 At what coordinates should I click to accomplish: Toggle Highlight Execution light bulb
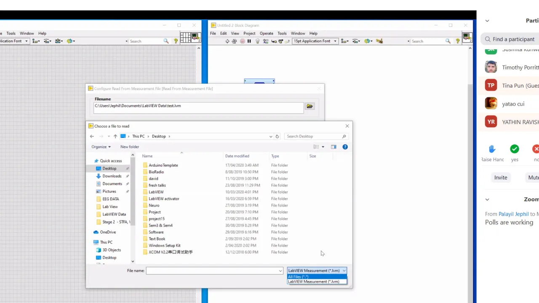(x=258, y=41)
